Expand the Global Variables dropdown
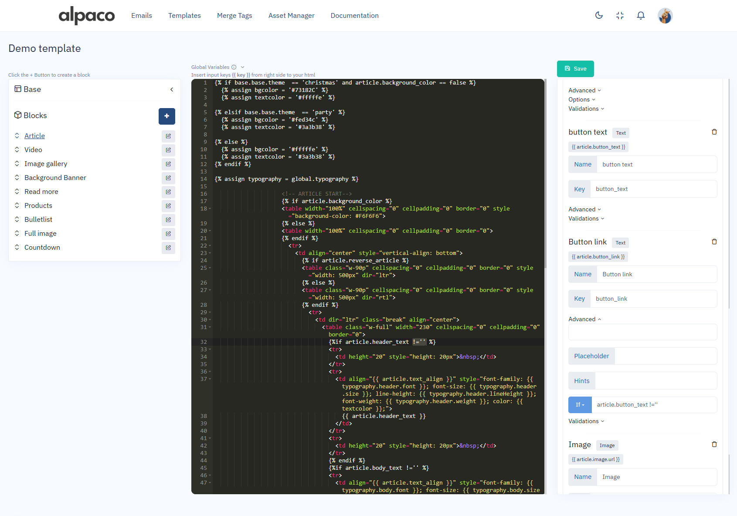This screenshot has width=737, height=516. coord(242,67)
